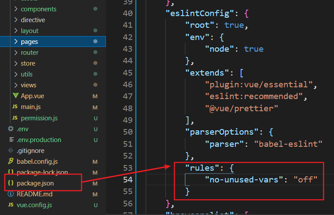The image size is (334, 215).
Task: Expand the directive folder chevron
Action: tap(16, 20)
